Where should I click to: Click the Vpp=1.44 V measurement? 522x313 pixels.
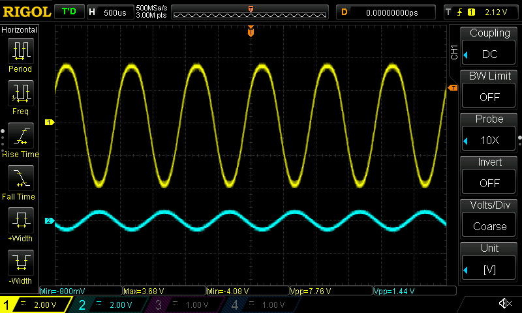414,291
